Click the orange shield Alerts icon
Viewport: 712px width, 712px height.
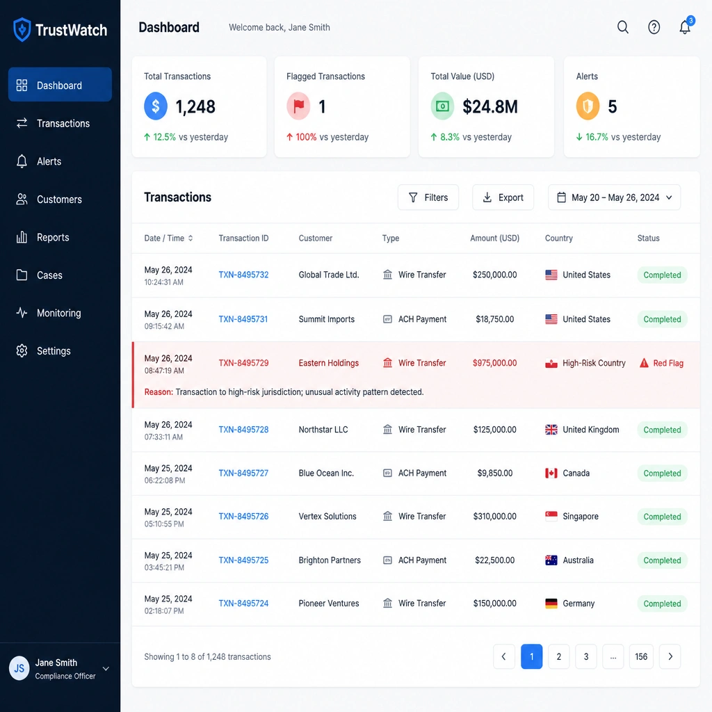coord(588,106)
